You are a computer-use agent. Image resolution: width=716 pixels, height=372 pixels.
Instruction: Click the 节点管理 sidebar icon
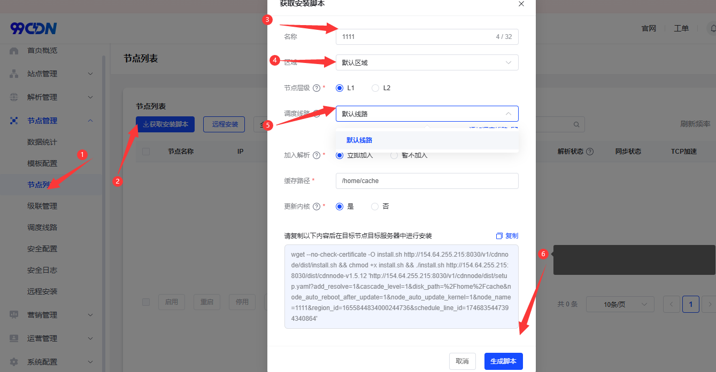point(14,121)
